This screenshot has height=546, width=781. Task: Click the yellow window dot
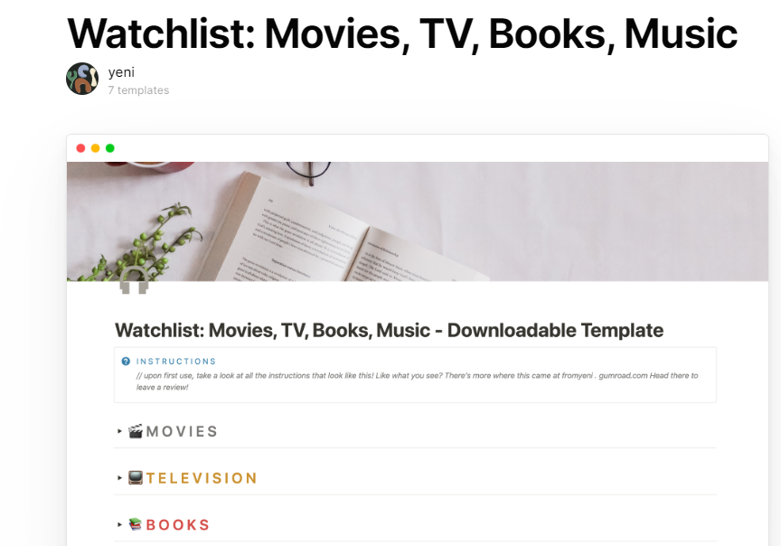click(x=95, y=148)
